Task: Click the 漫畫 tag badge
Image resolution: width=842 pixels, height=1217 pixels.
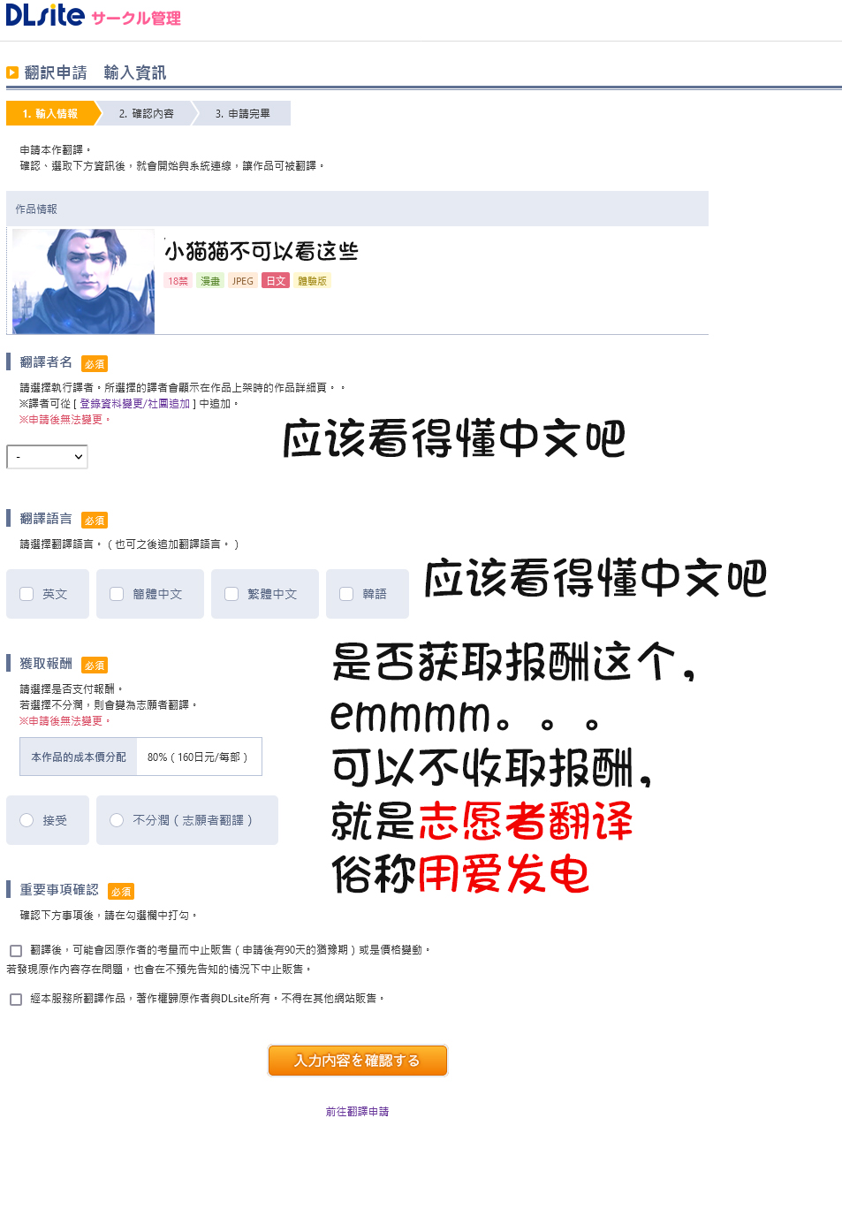Action: coord(210,281)
